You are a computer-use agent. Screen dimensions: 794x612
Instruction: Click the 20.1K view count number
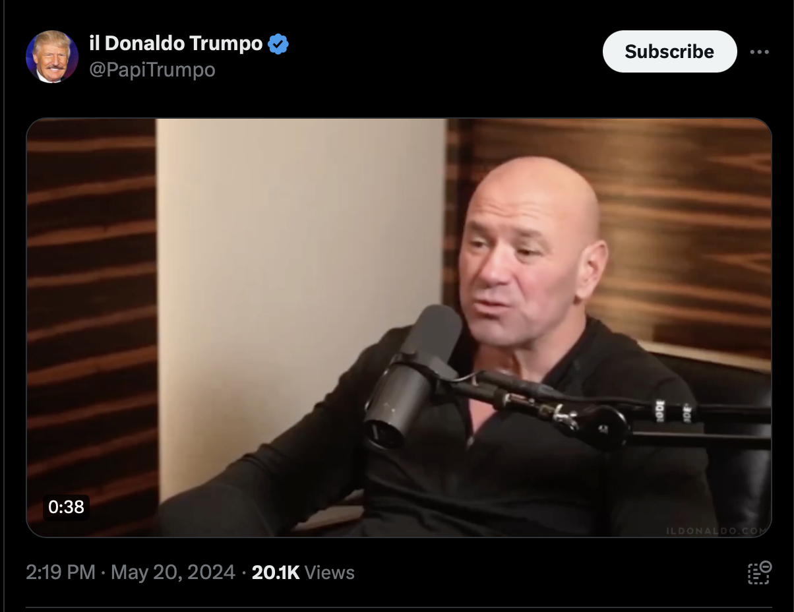[276, 572]
